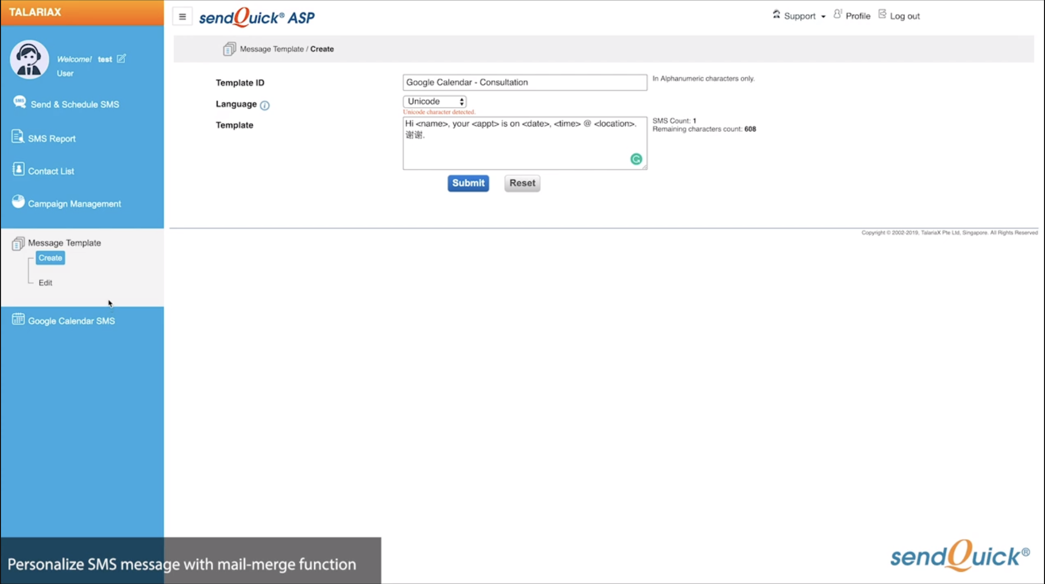Select Message Template menu item
The height and width of the screenshot is (584, 1045).
(x=65, y=243)
